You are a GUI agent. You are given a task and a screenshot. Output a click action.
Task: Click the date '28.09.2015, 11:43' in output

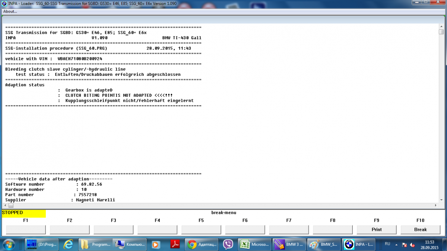coord(169,48)
